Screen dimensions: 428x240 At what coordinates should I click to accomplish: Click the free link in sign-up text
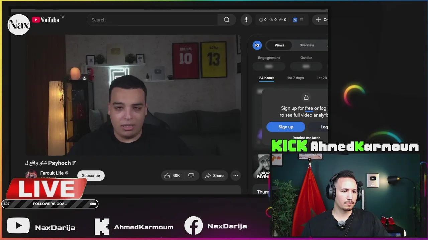pos(309,108)
